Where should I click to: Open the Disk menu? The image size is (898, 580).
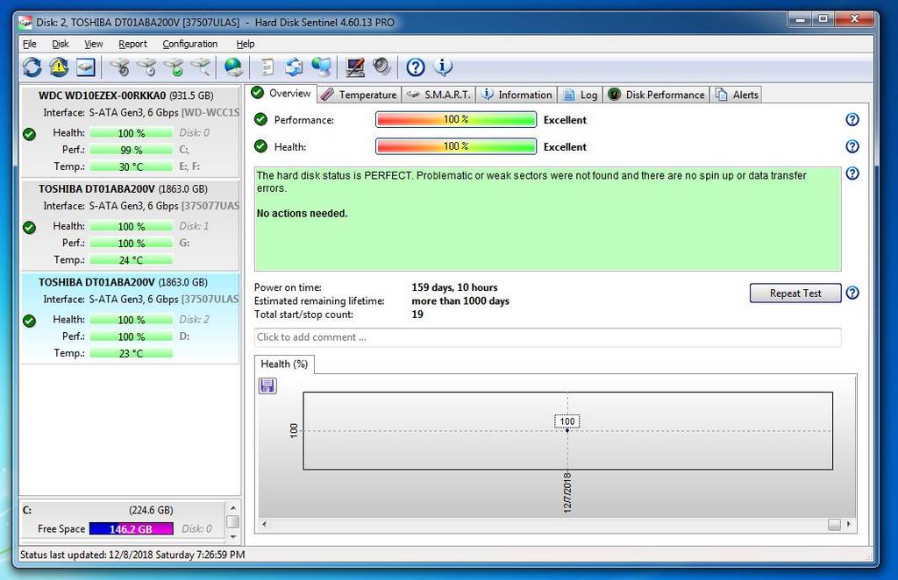coord(61,44)
